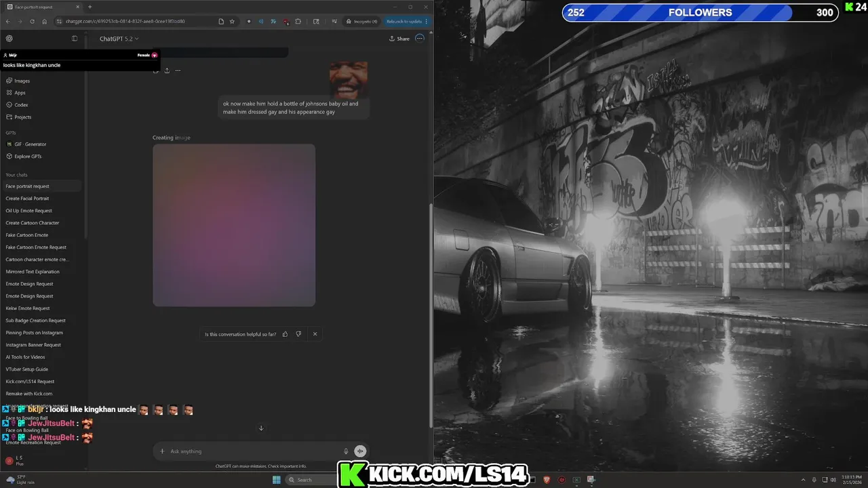Open the Windows Start menu
This screenshot has width=868, height=488.
277,480
